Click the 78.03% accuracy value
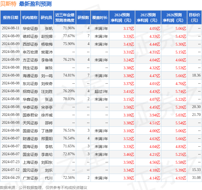The width and height of the screenshot is (202, 190). click(69, 99)
